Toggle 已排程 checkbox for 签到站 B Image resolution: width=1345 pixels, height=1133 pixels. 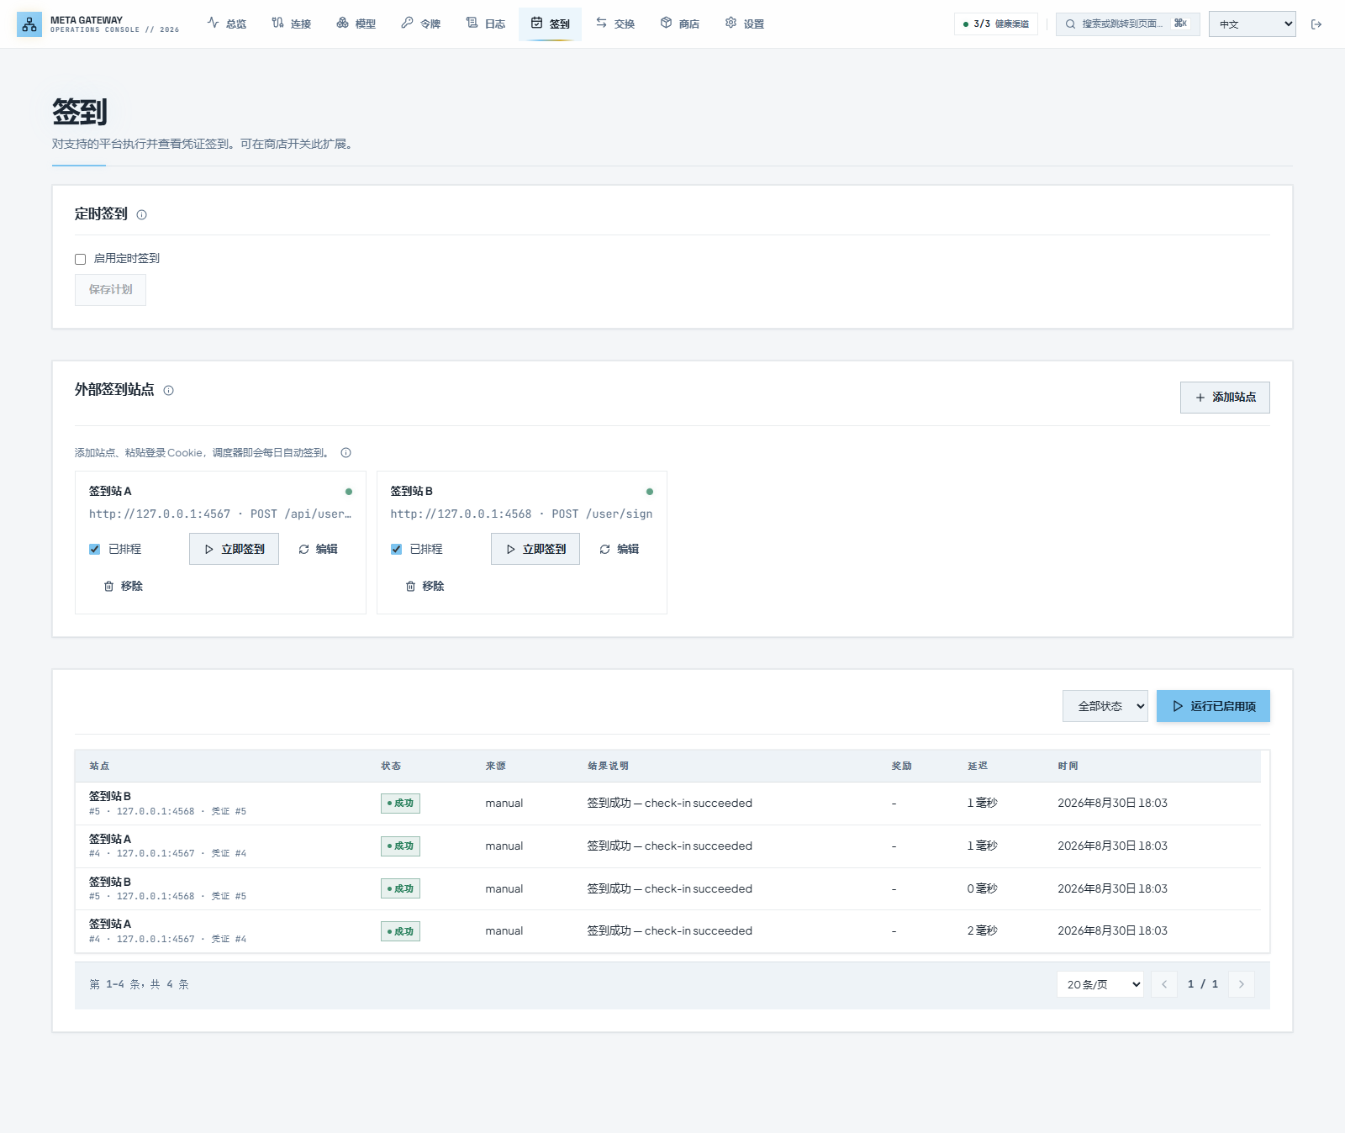(x=396, y=550)
